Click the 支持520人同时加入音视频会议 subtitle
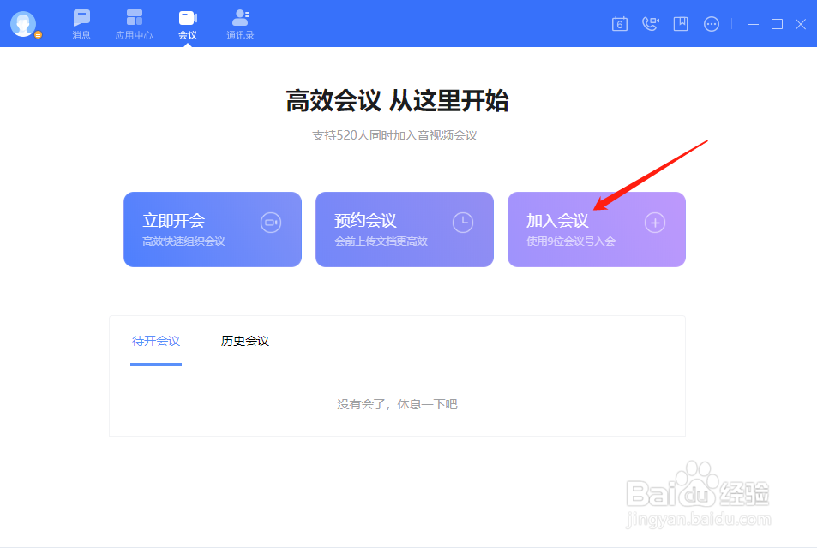 [x=394, y=136]
